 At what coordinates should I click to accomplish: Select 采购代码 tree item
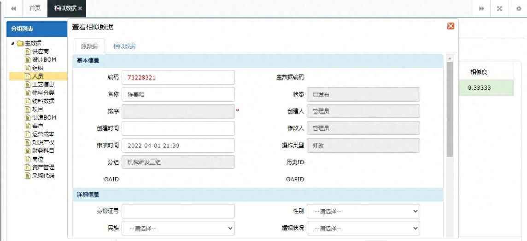click(x=43, y=175)
